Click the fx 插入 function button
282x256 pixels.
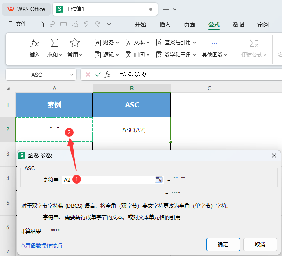click(34, 48)
